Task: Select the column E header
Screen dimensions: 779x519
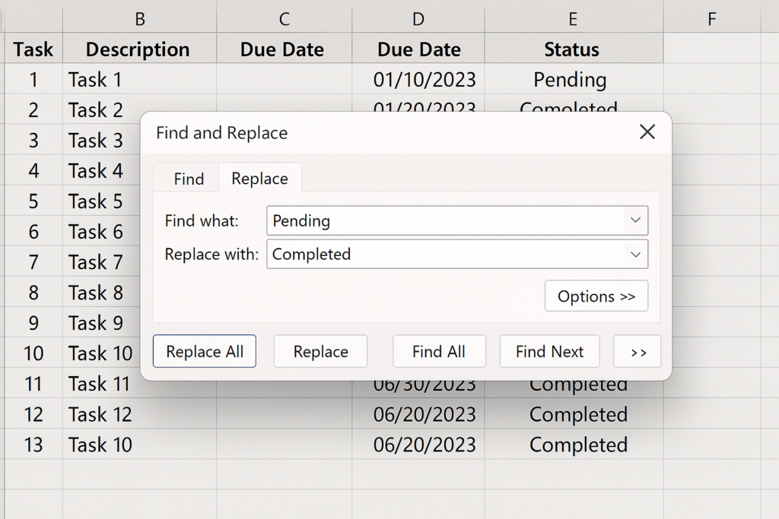Action: [x=572, y=20]
